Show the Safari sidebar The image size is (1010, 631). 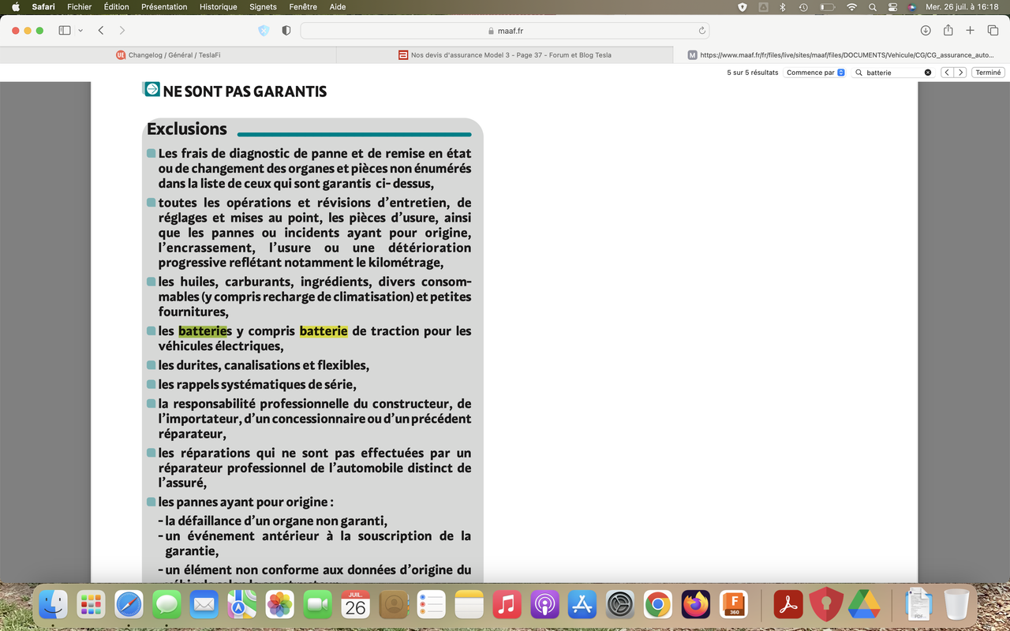coord(65,30)
